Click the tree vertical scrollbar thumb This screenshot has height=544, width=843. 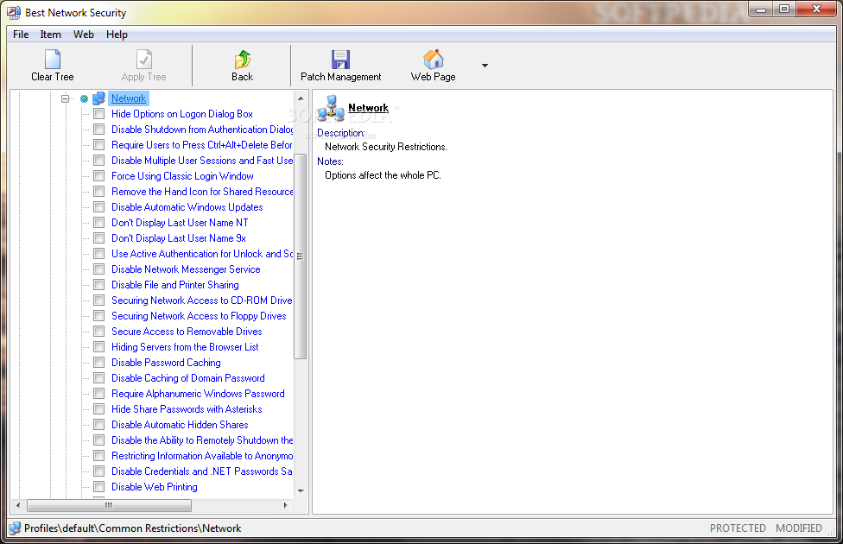301,256
